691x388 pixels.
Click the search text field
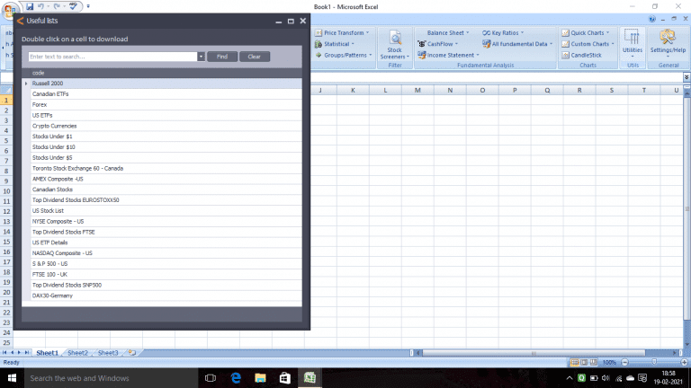pyautogui.click(x=112, y=57)
